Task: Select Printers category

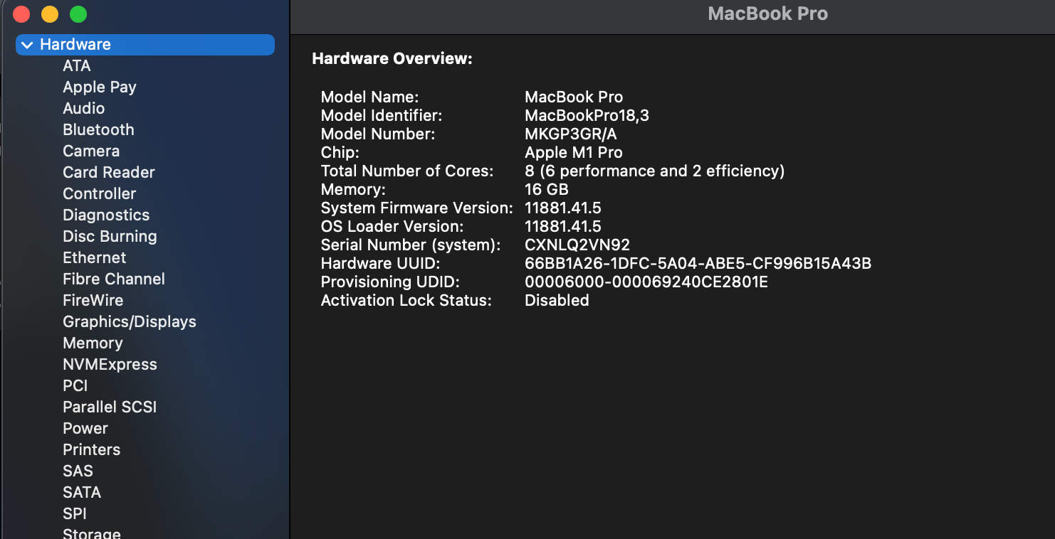Action: pyautogui.click(x=91, y=450)
